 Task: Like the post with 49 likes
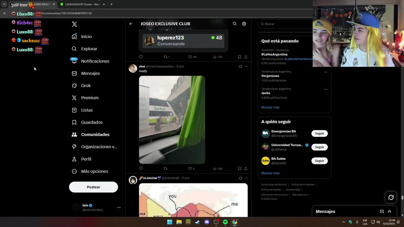(x=192, y=57)
